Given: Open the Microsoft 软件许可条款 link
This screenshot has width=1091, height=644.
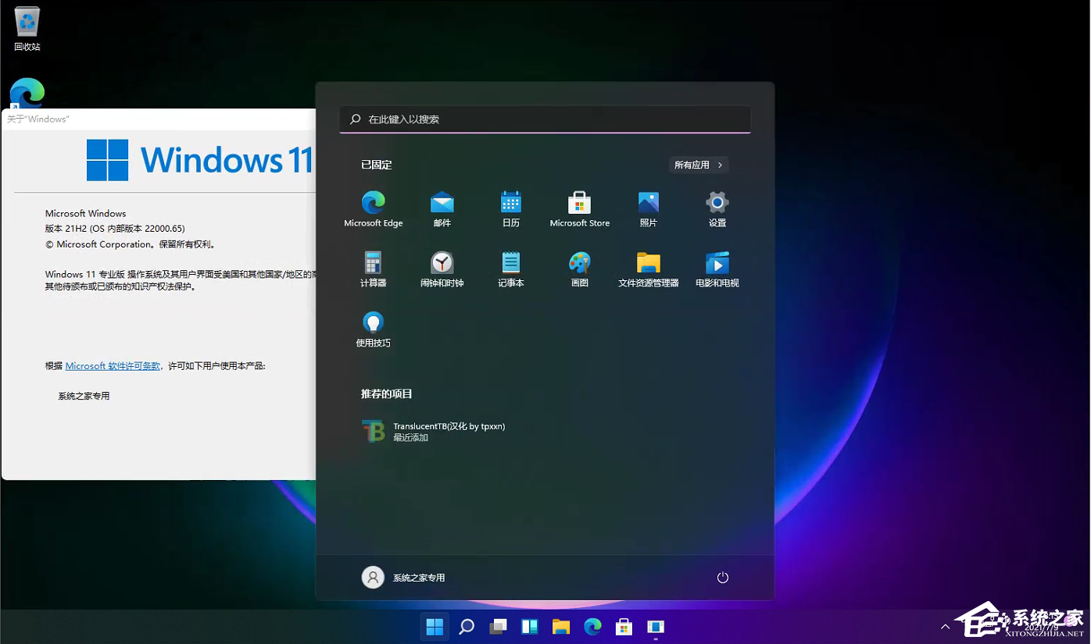Looking at the screenshot, I should (112, 365).
